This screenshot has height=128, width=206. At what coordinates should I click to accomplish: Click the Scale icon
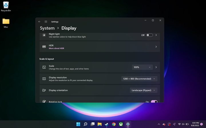pyautogui.click(x=44, y=67)
